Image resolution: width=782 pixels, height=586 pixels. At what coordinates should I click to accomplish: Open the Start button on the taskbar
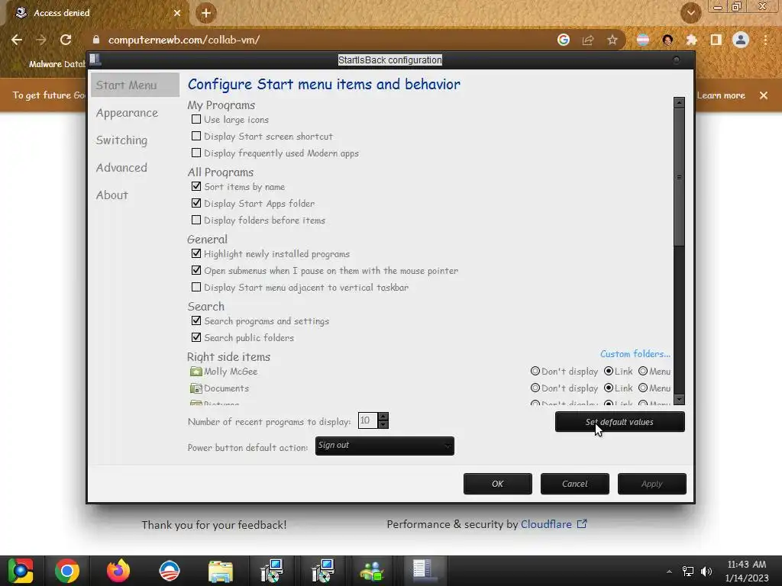point(21,571)
